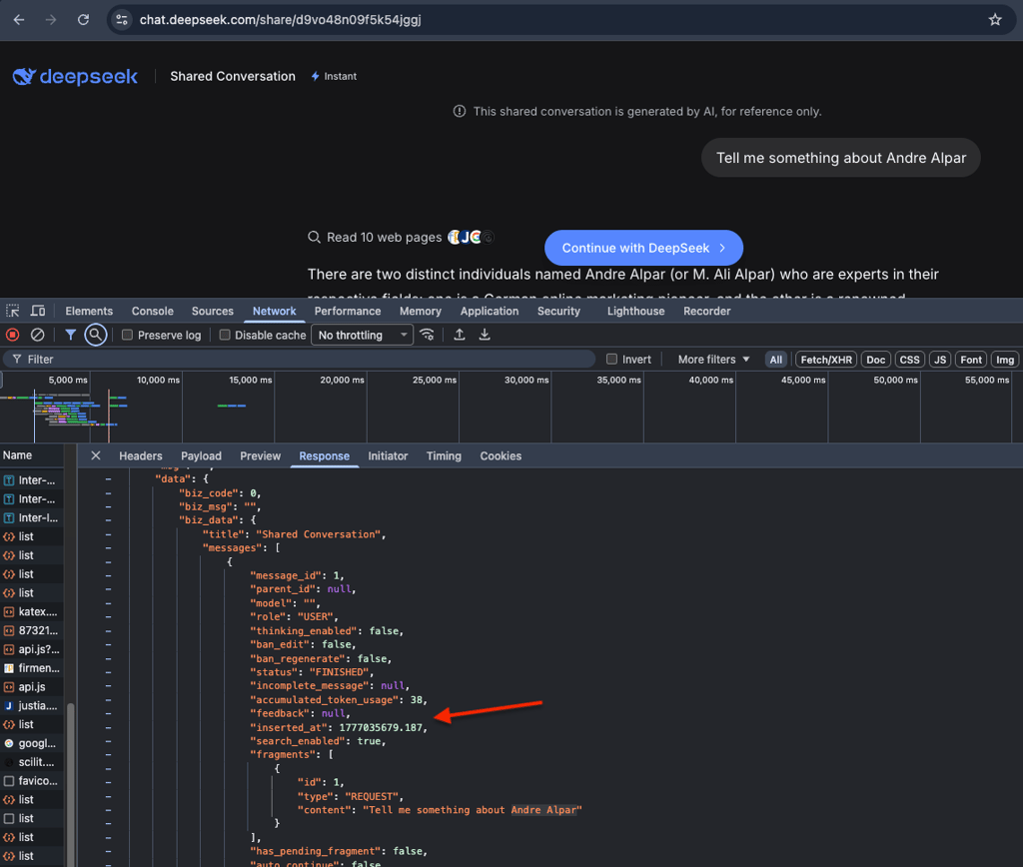Click the URL in the address bar

281,20
